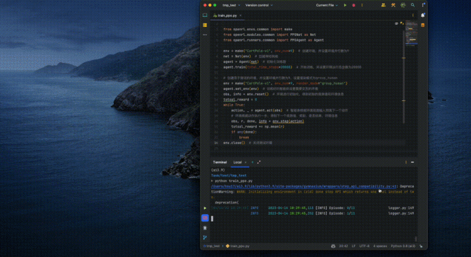
Task: Change line separator LF in status bar
Action: coord(353,246)
